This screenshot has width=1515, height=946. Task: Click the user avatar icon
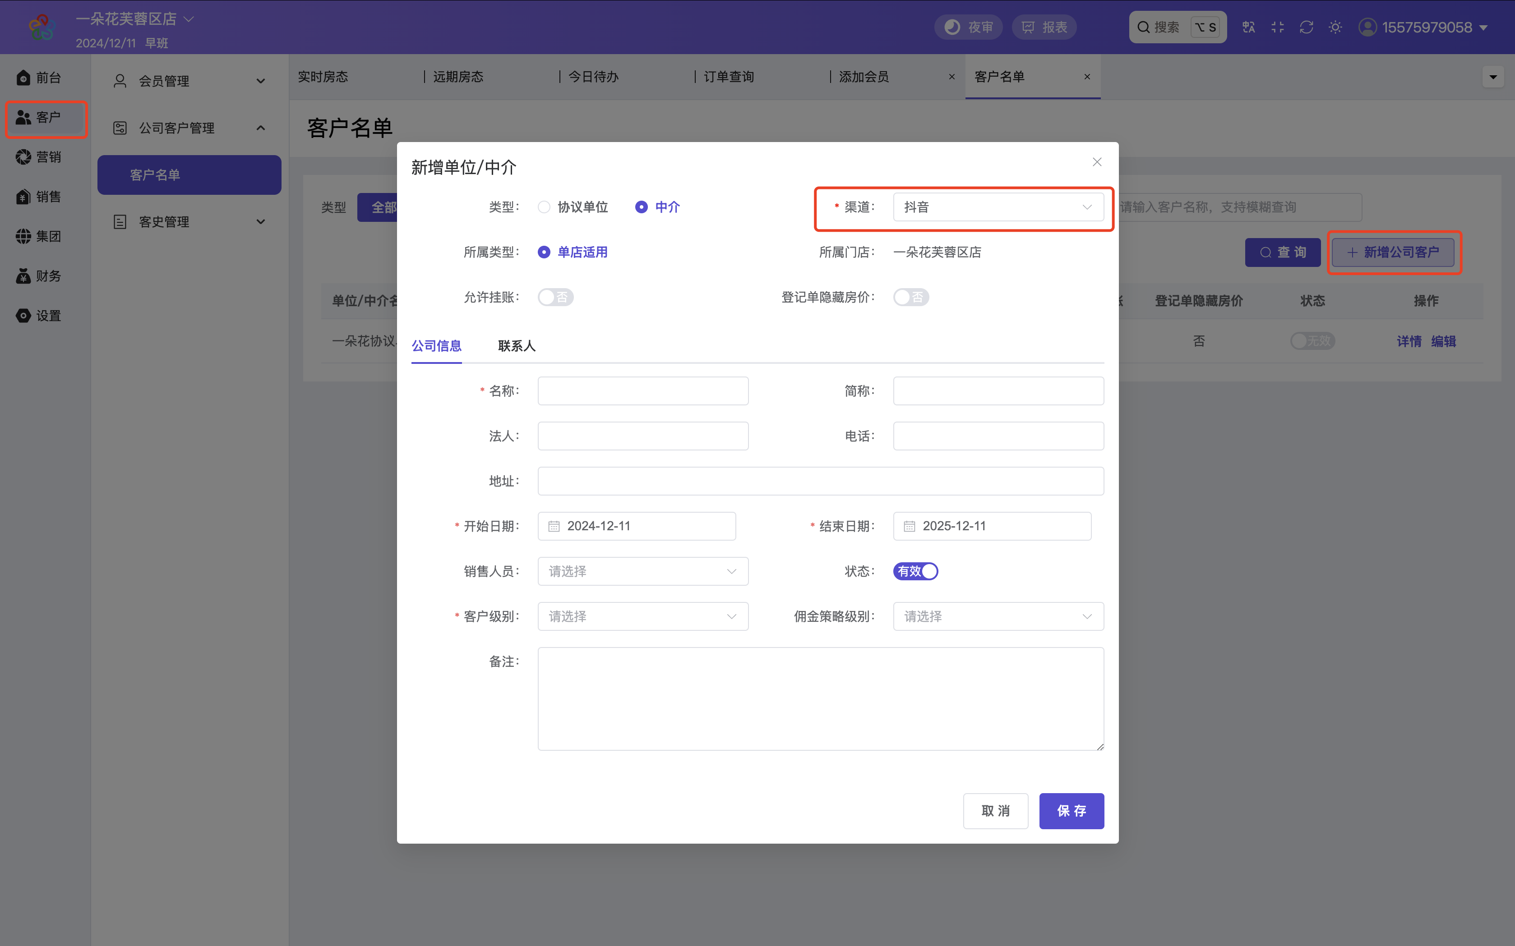[1367, 27]
